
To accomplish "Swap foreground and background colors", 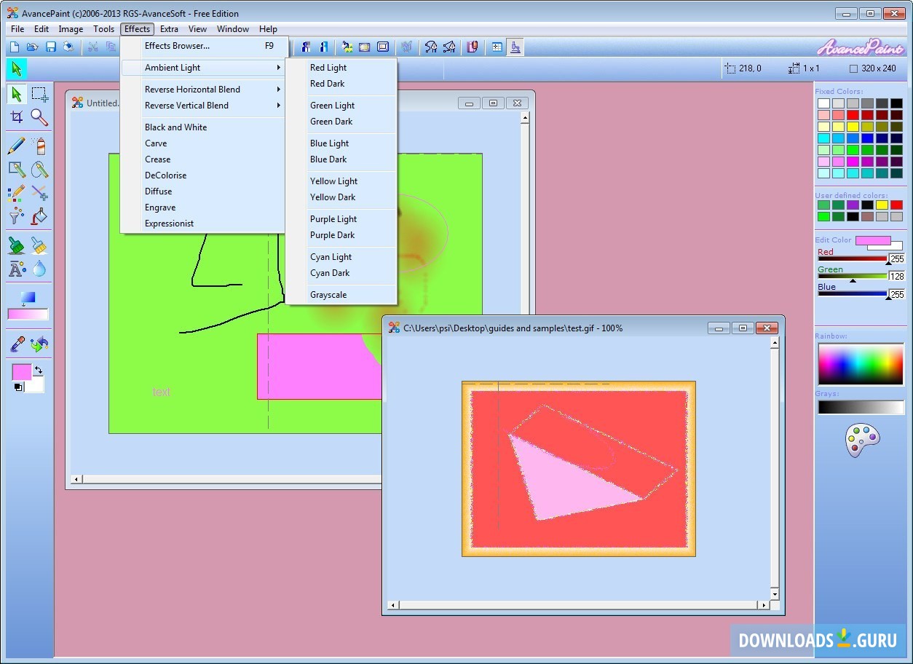I will click(x=38, y=371).
